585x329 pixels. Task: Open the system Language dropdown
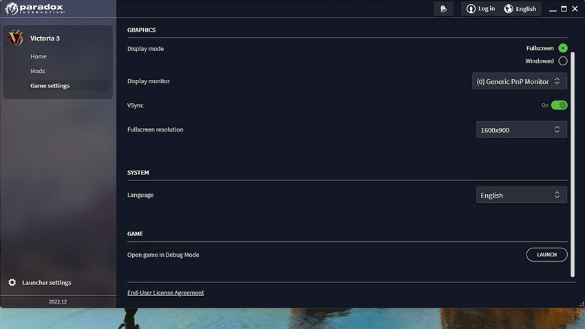[521, 195]
